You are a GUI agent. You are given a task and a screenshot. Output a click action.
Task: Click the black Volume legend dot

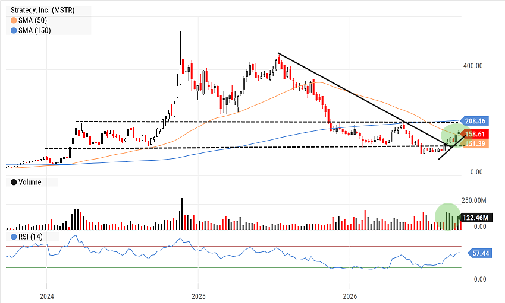(14, 182)
